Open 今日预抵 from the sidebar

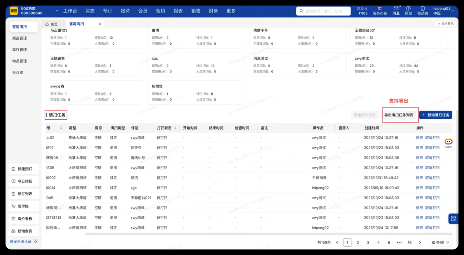click(23, 181)
